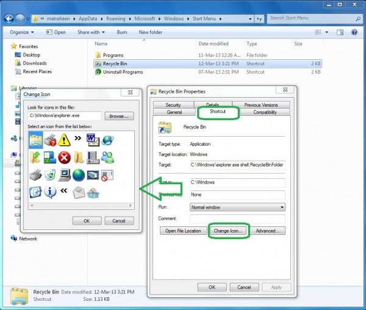Select the yellow warning triangle icon

(x=64, y=141)
